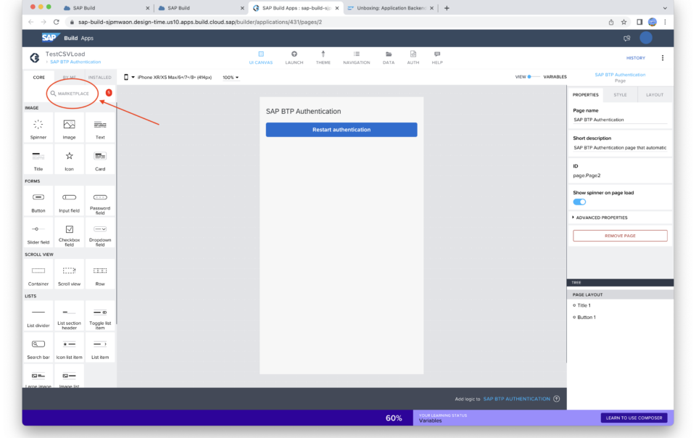The width and height of the screenshot is (696, 438).
Task: Open the 100% zoom dropdown
Action: [231, 77]
